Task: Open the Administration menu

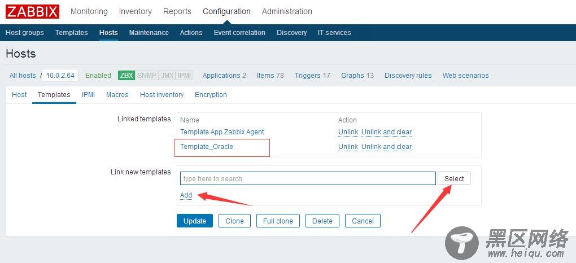Action: 287,11
